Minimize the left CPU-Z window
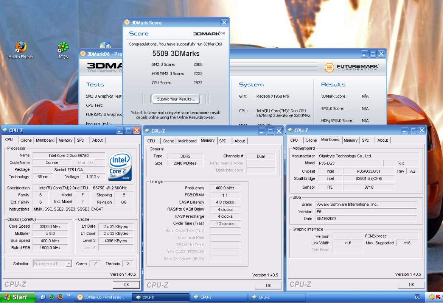 [x=120, y=130]
